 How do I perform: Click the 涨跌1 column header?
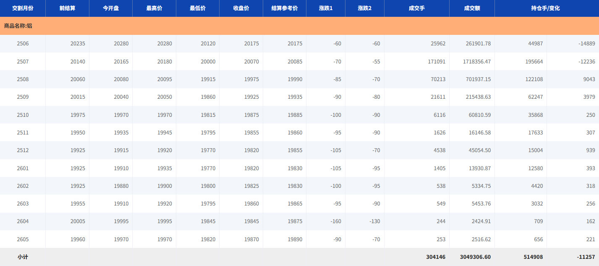[326, 8]
